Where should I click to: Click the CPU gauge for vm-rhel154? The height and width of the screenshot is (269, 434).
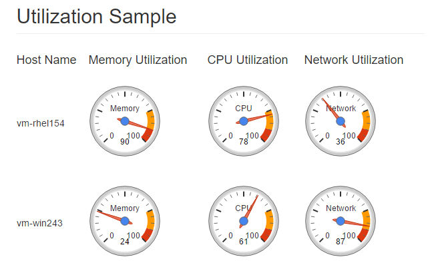[x=243, y=121]
